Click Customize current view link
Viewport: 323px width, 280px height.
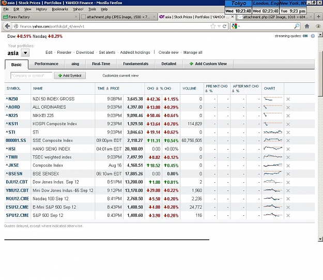pos(120,76)
